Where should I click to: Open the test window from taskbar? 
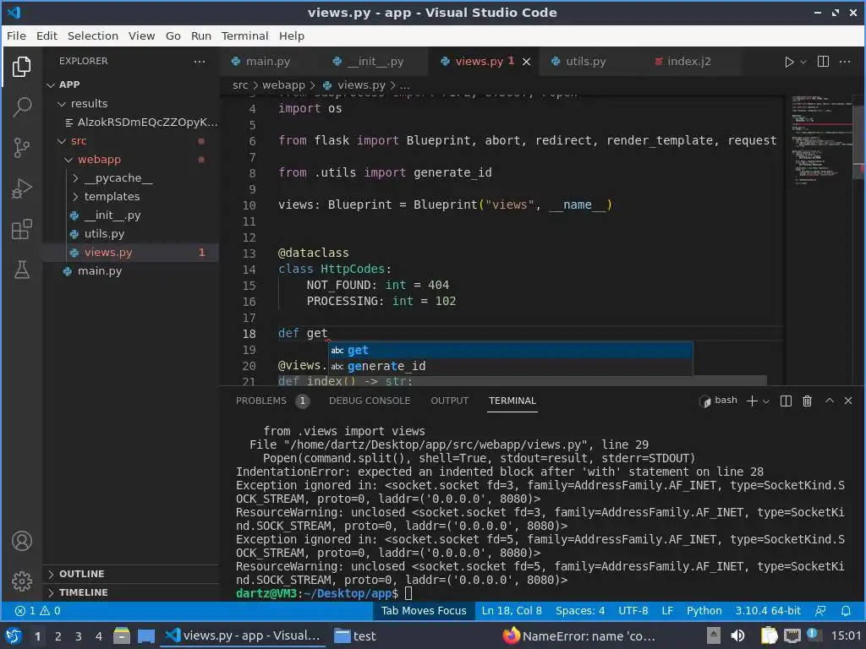356,635
